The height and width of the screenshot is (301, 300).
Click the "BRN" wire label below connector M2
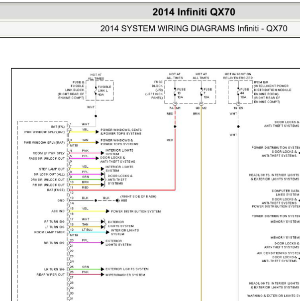point(197,113)
